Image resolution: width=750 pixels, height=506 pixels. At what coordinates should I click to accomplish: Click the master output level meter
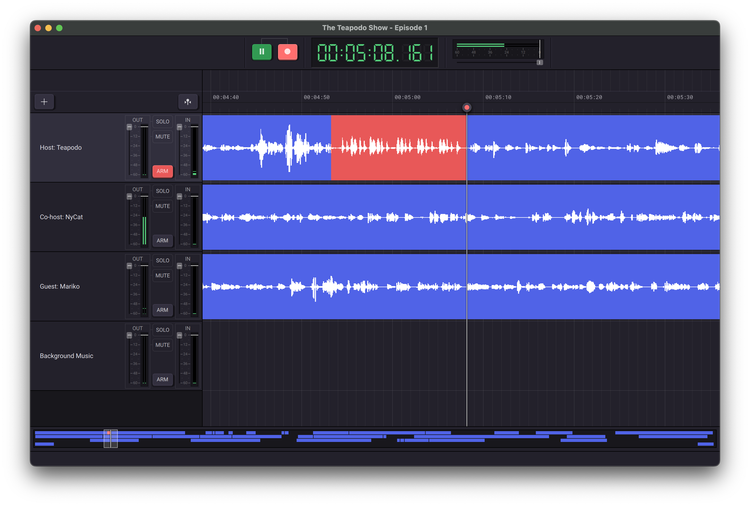498,48
